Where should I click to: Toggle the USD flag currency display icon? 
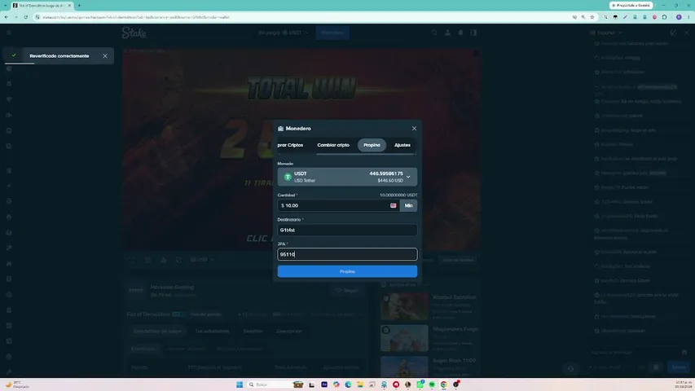coord(394,206)
